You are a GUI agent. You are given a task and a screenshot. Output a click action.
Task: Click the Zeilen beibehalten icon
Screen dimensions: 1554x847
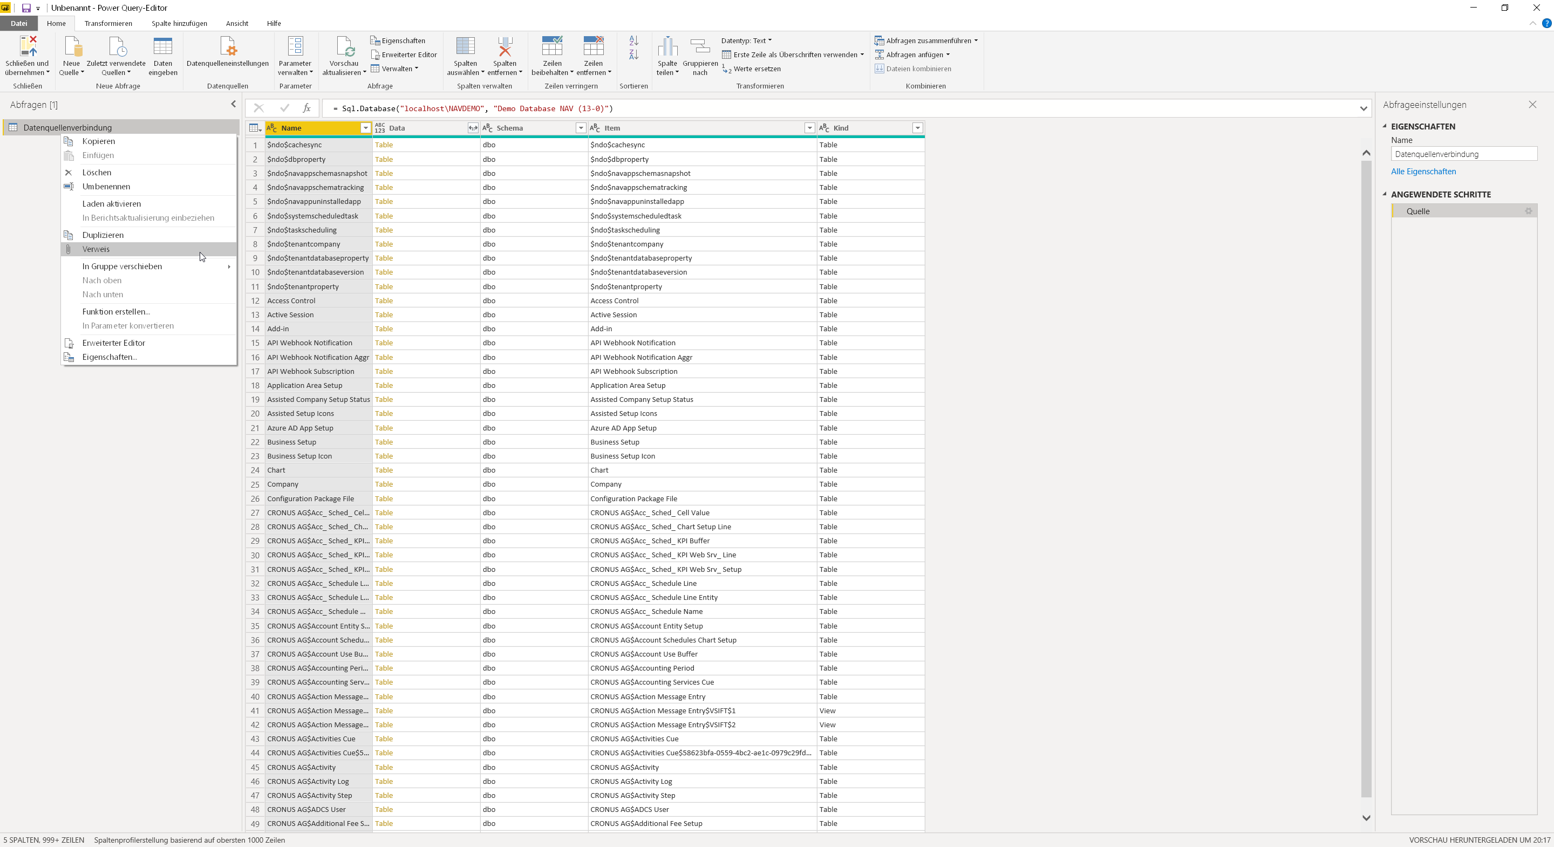tap(552, 46)
